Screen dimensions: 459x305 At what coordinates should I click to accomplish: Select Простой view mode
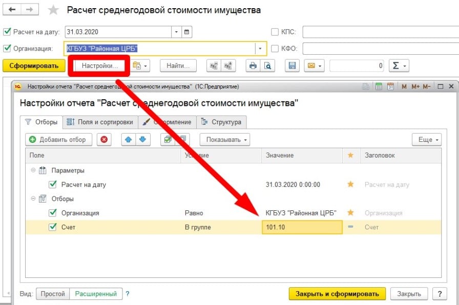[53, 294]
